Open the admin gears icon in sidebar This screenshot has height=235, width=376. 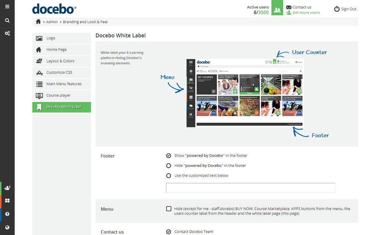7,33
